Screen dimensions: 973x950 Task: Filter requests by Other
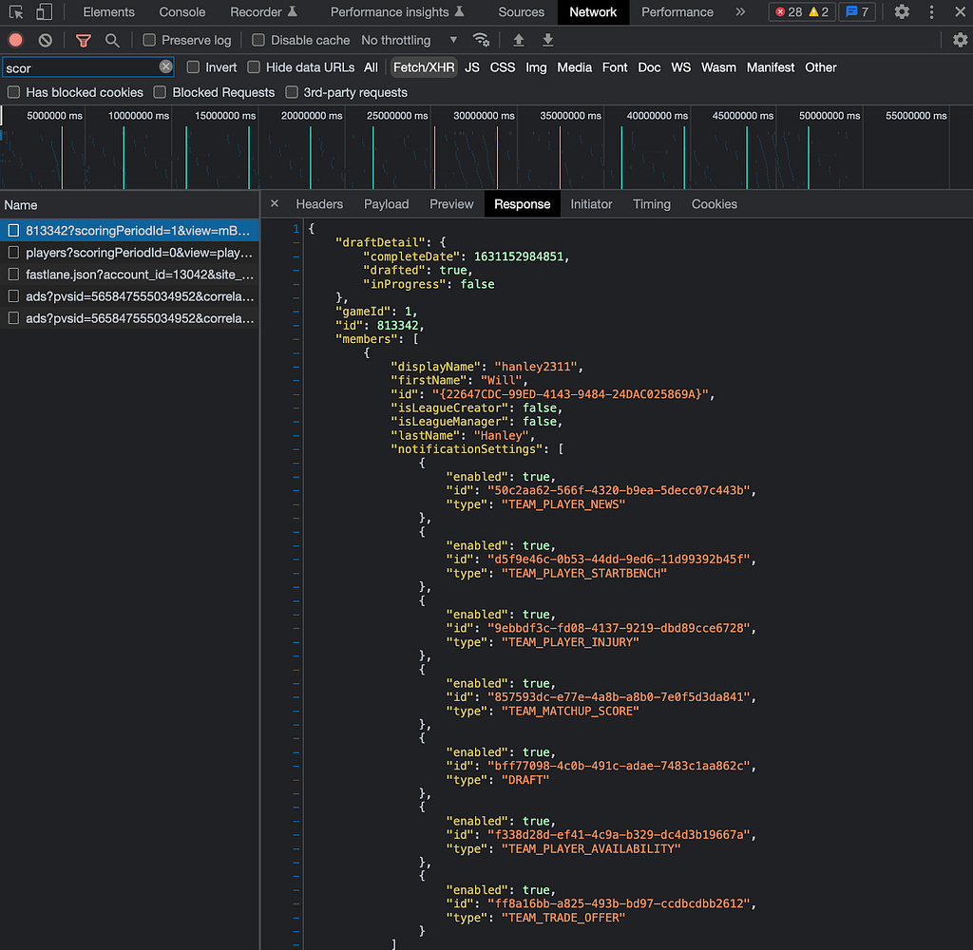click(x=820, y=67)
